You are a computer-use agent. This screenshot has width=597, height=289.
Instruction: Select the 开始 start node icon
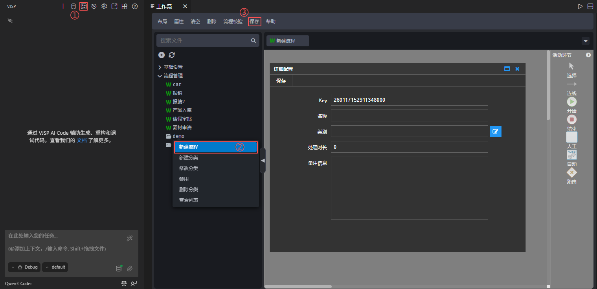click(x=571, y=102)
